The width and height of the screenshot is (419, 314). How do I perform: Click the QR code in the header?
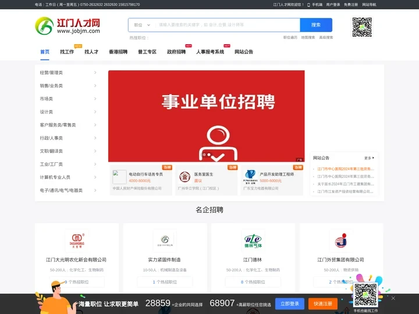[362, 27]
